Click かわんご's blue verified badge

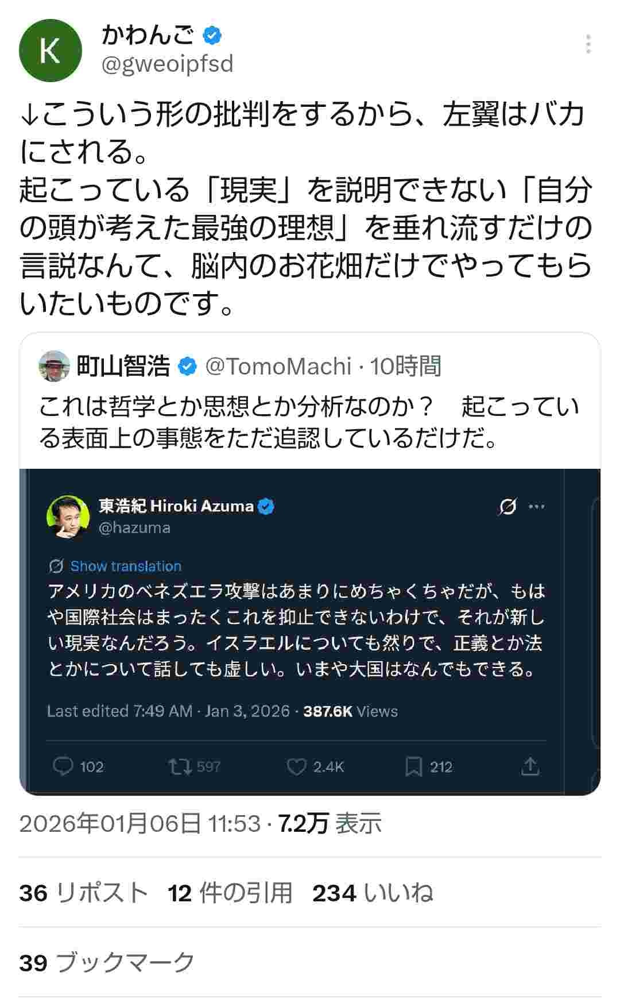pyautogui.click(x=212, y=36)
